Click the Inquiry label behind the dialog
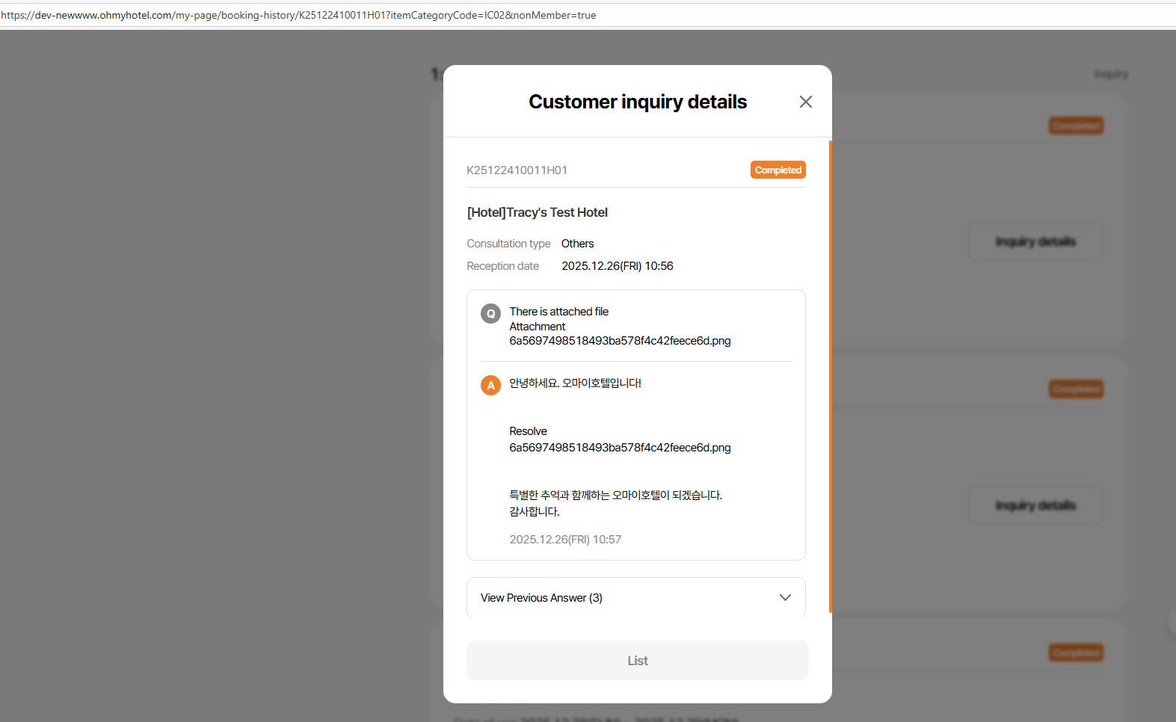This screenshot has width=1176, height=722. click(x=1111, y=74)
